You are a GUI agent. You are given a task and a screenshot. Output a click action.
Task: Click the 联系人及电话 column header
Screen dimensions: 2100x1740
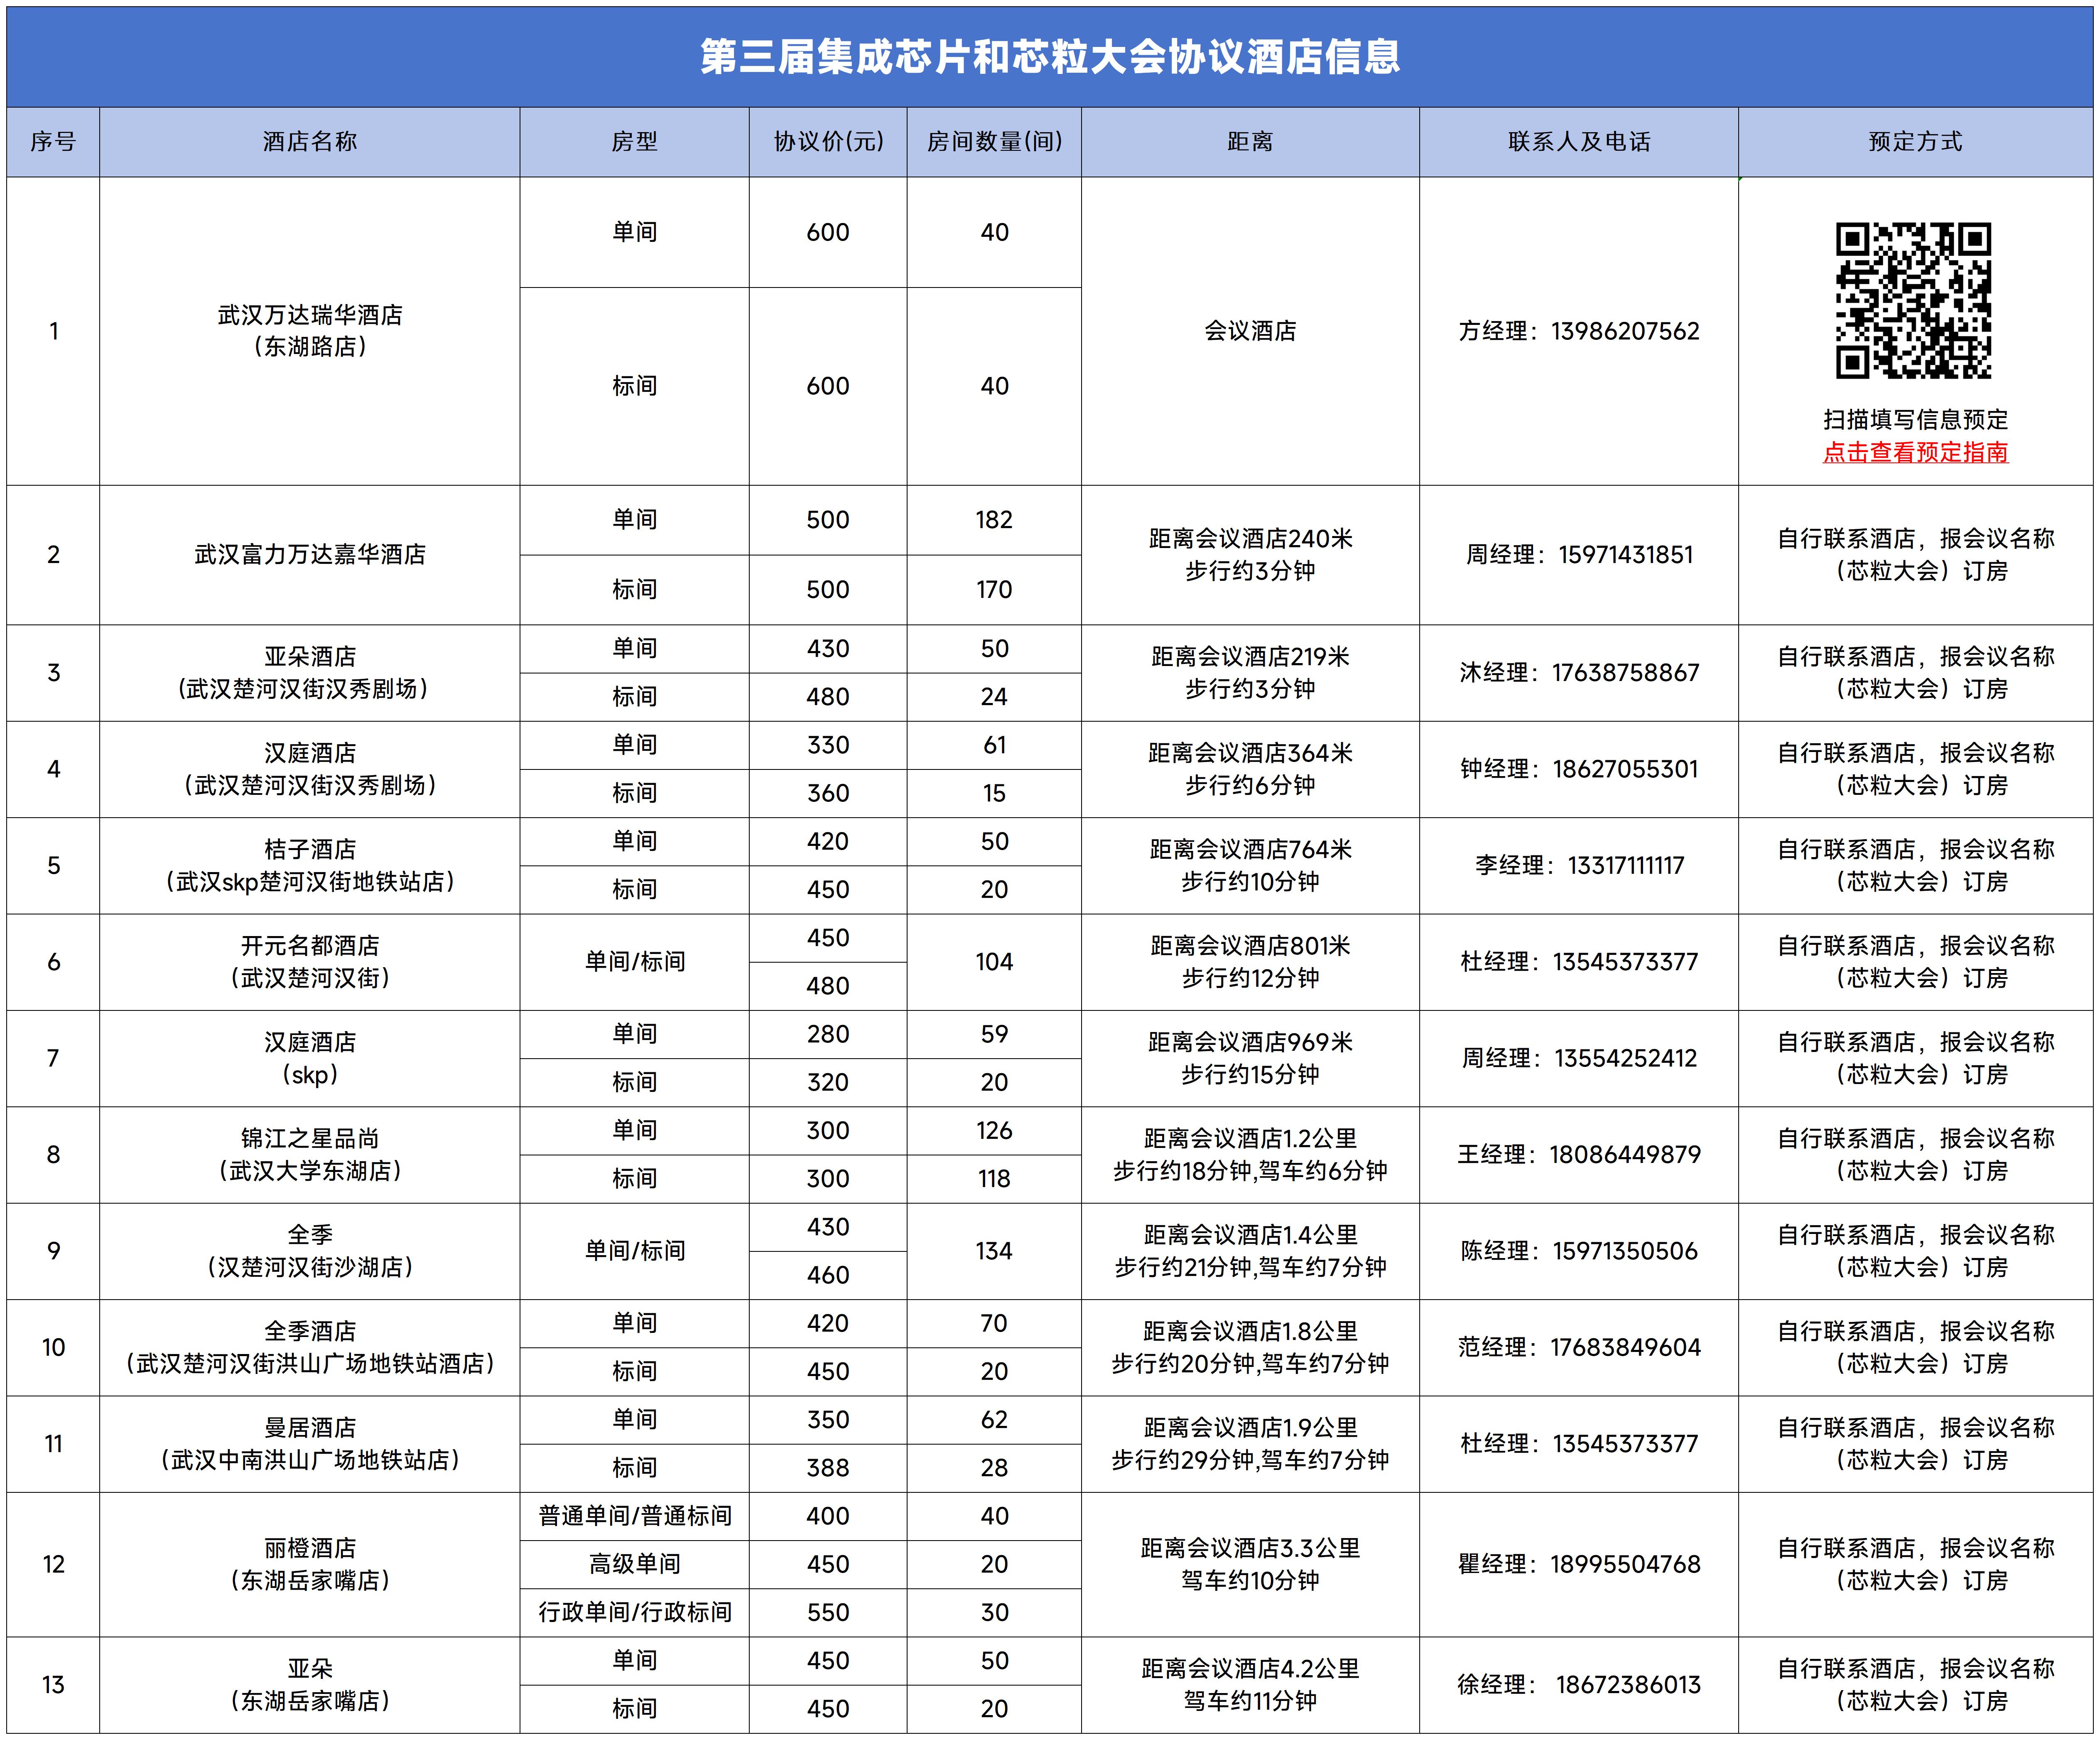coord(1579,142)
